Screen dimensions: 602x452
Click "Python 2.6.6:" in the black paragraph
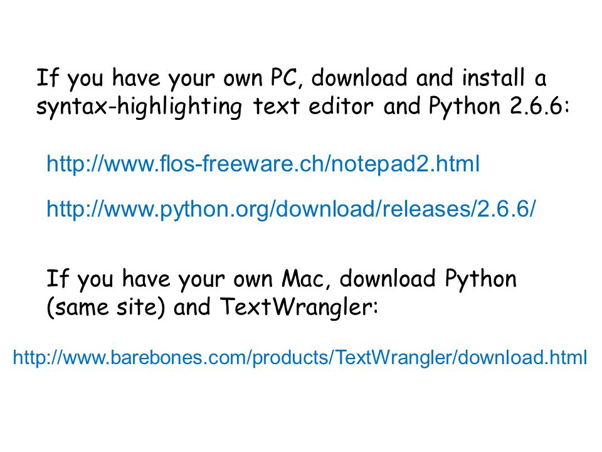(x=499, y=106)
